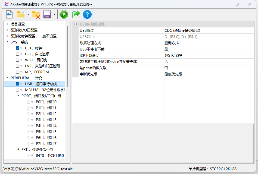Select the USB协议 property name
This screenshot has width=258, height=174.
(87, 30)
